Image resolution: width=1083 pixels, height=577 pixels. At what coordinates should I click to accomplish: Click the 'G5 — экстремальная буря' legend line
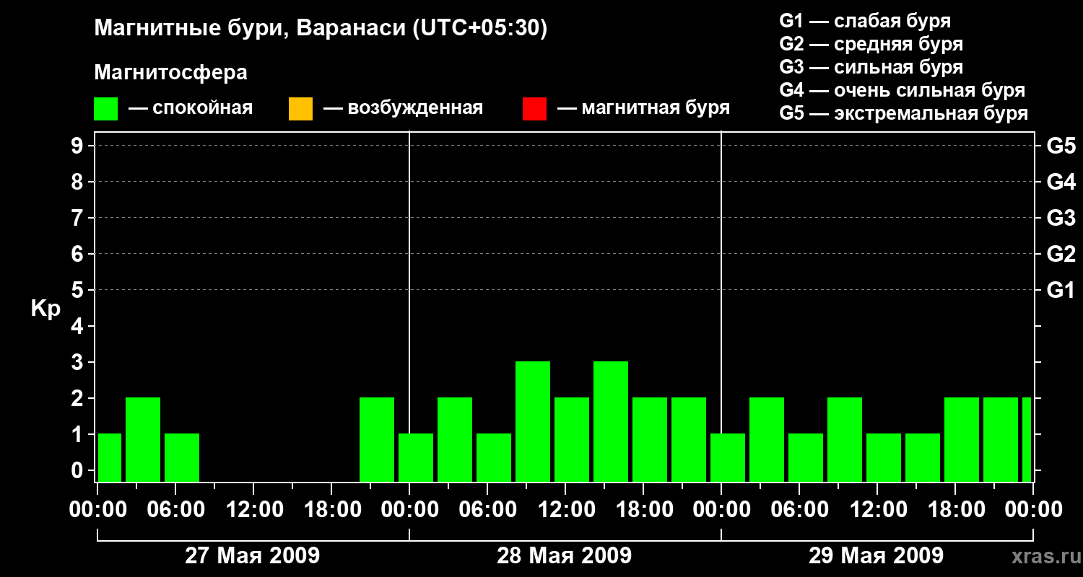pos(903,113)
